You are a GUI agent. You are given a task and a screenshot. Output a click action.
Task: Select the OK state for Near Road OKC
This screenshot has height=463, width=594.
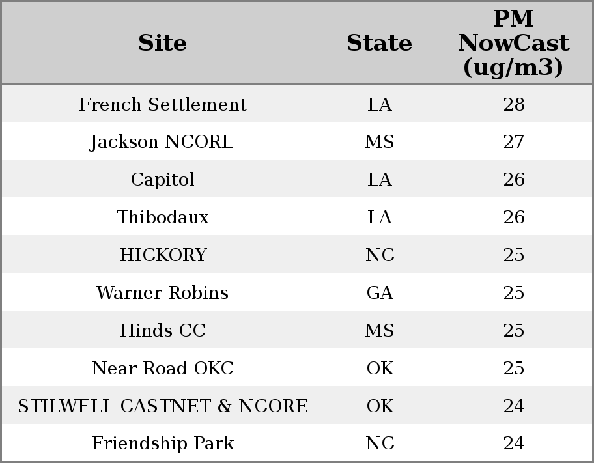pos(379,369)
